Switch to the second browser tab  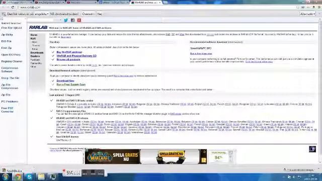49,3
